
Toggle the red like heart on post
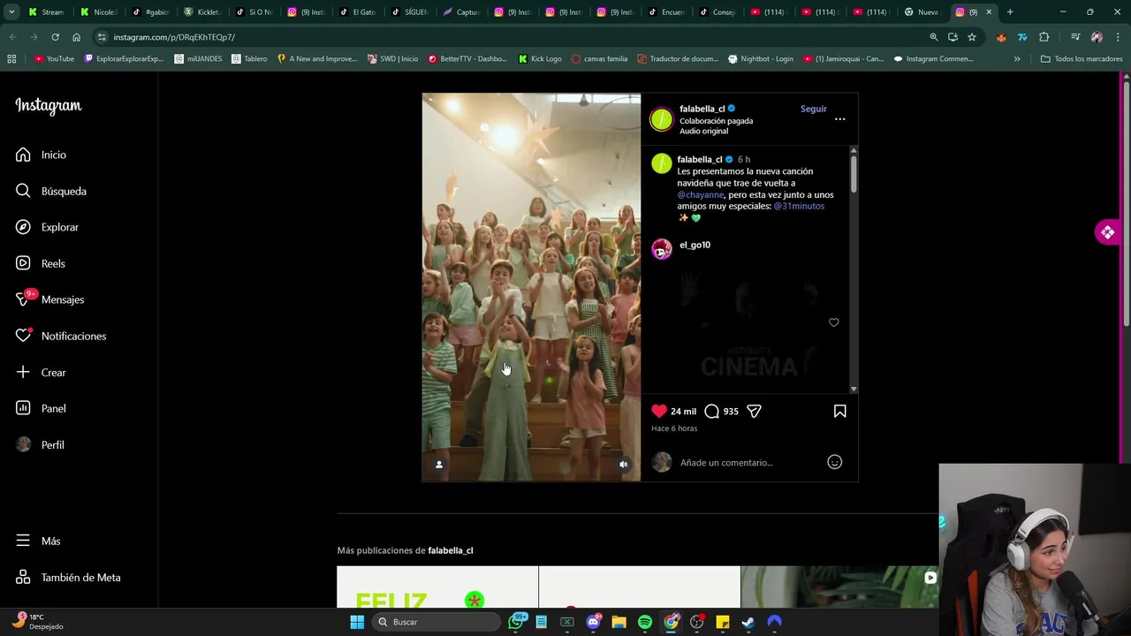(659, 411)
